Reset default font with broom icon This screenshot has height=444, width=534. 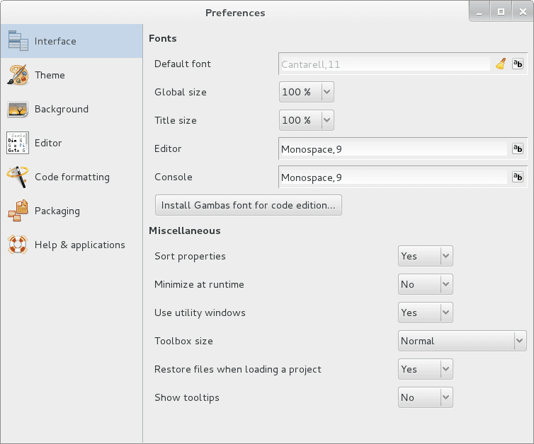coord(501,64)
